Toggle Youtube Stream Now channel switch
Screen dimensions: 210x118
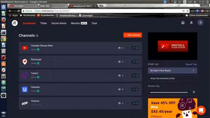135,48
